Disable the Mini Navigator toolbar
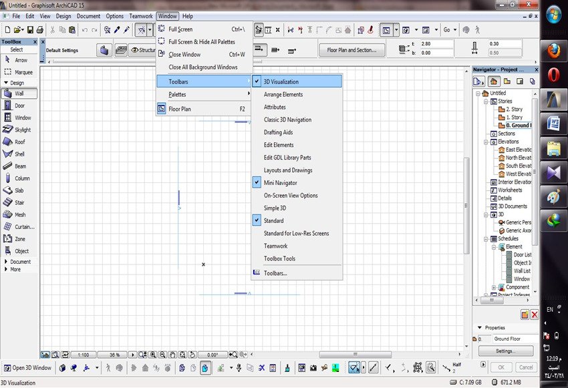 click(x=280, y=183)
